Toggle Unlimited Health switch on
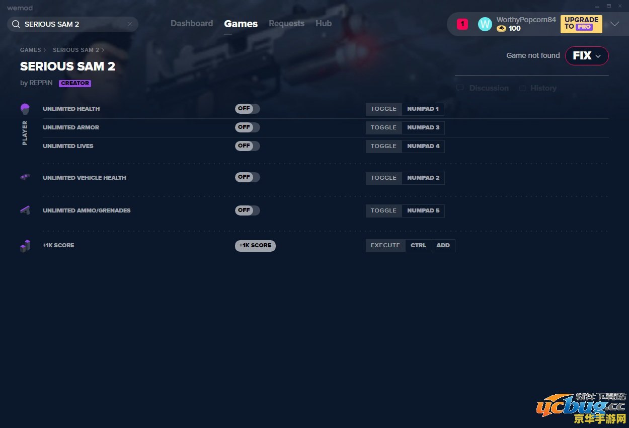 click(248, 109)
